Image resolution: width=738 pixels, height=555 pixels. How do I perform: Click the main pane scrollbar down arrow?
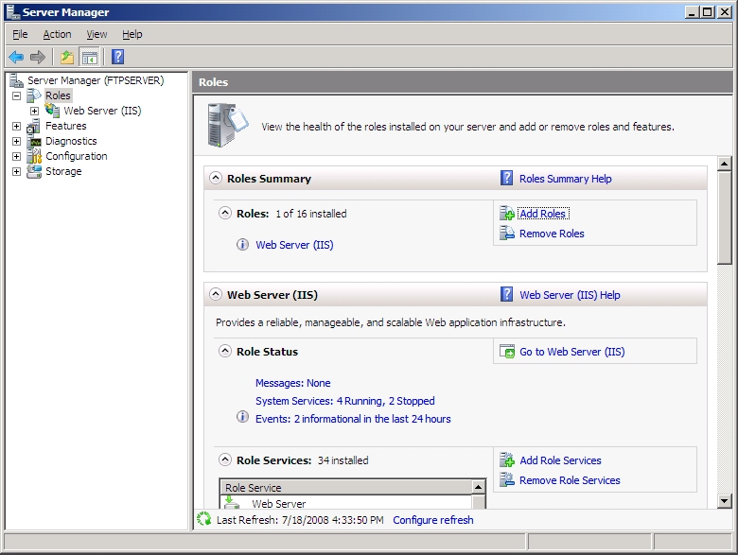tap(725, 500)
